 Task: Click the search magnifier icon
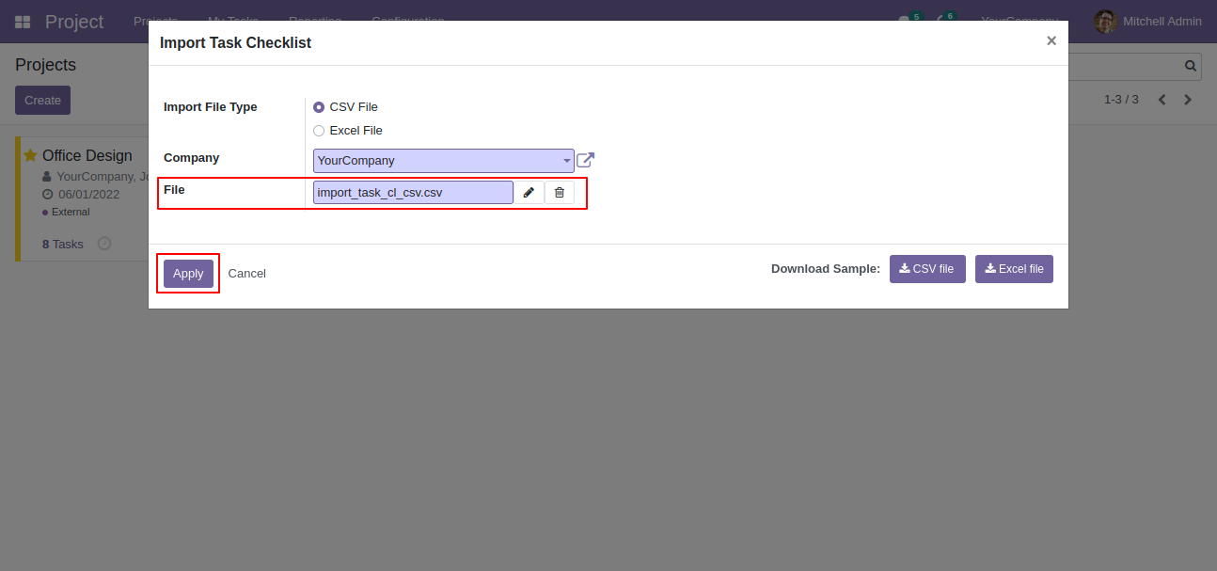pos(1191,66)
